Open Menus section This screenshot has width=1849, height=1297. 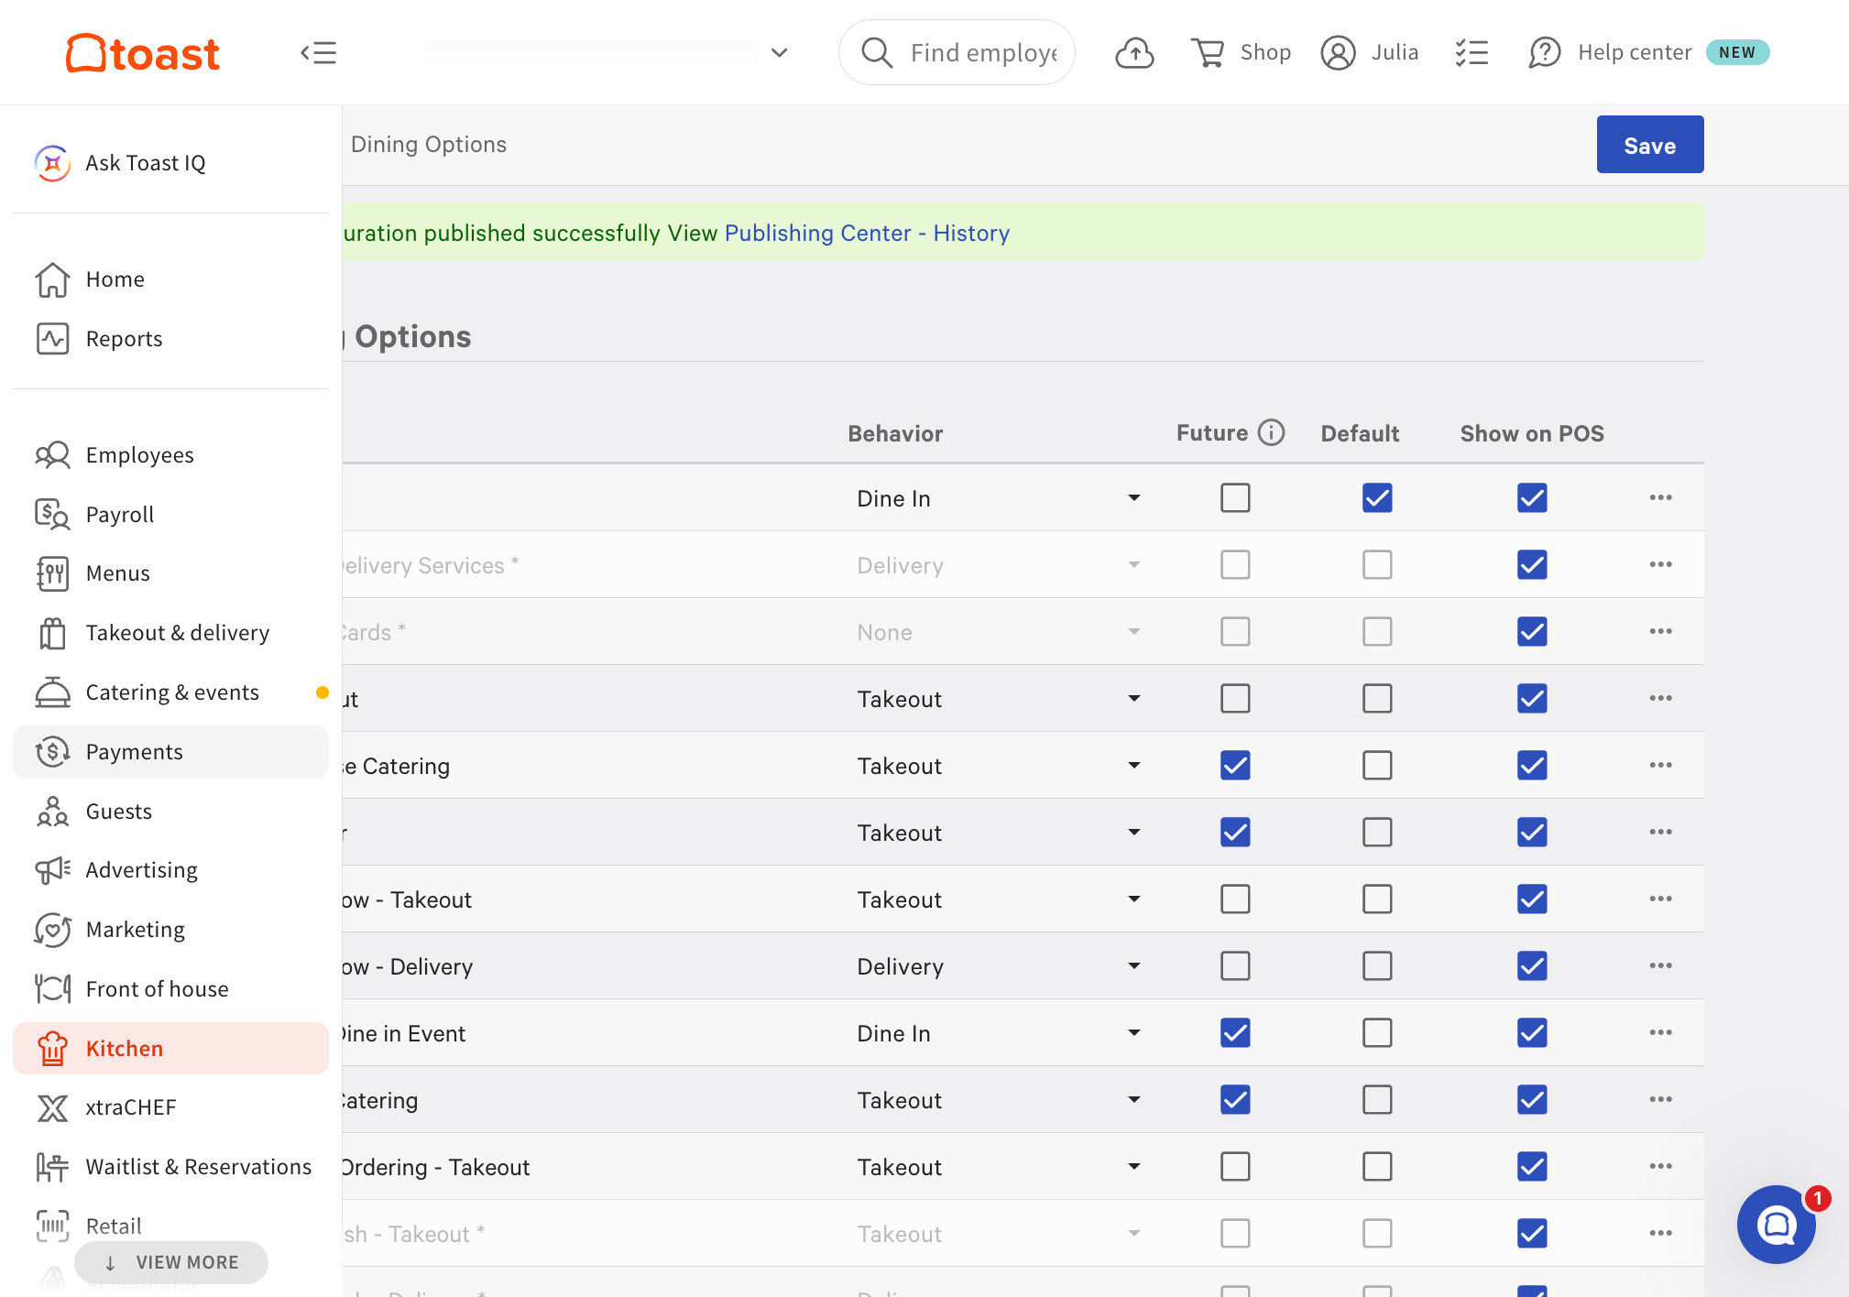point(170,573)
